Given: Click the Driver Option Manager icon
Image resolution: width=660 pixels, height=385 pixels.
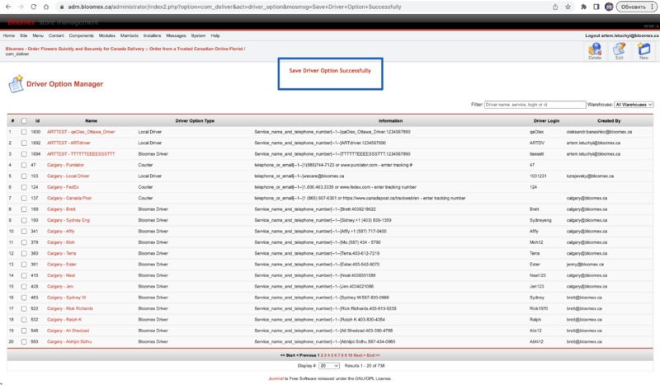Looking at the screenshot, I should pos(16,84).
